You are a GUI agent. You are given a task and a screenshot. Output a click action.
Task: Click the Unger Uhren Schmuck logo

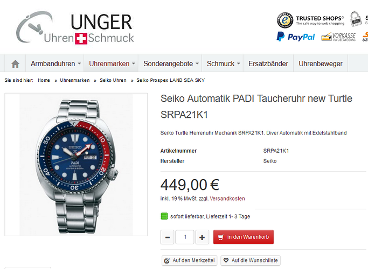75,27
